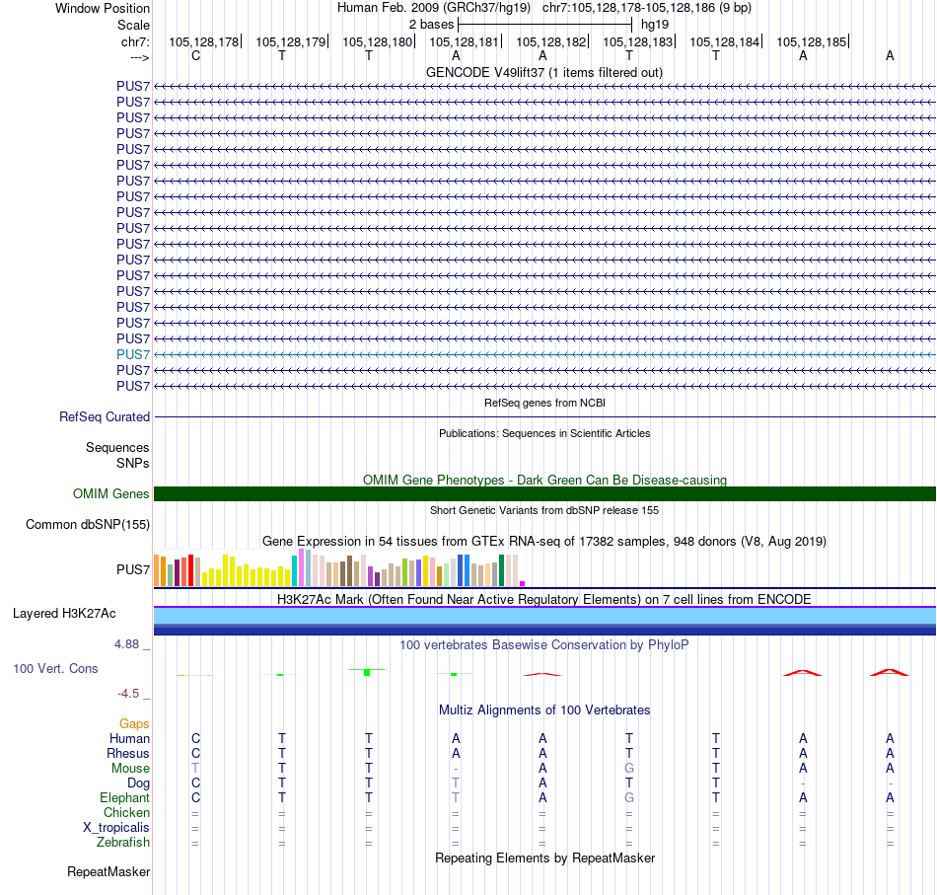
Task: Select the Dog species label
Action: click(x=138, y=783)
